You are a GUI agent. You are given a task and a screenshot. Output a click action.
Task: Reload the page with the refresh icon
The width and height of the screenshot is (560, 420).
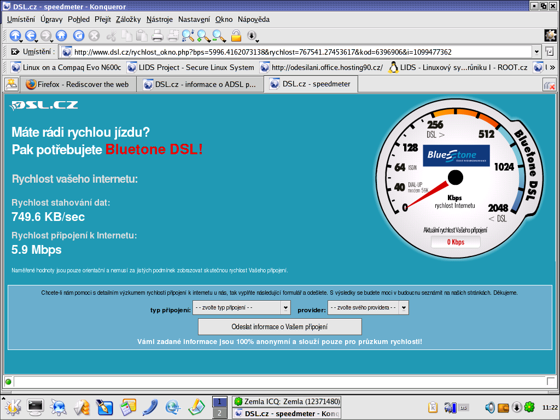pyautogui.click(x=79, y=36)
